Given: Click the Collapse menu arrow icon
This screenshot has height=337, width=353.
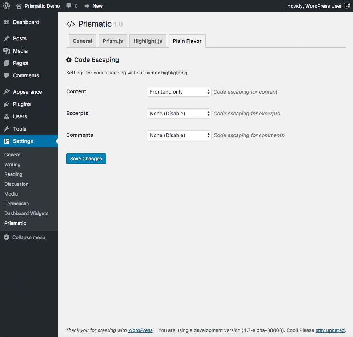Looking at the screenshot, I should tap(7, 237).
